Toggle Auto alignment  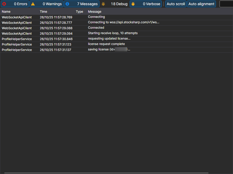point(201,4)
